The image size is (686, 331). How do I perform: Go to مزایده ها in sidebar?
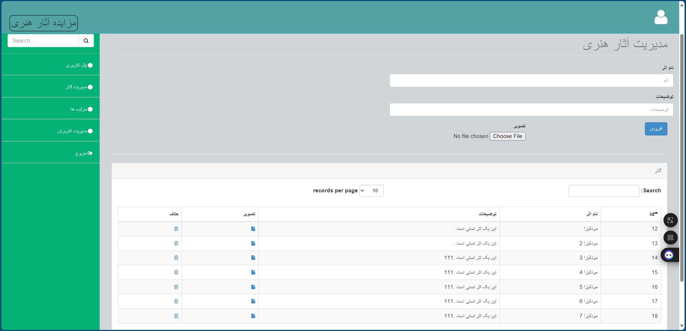pos(81,109)
